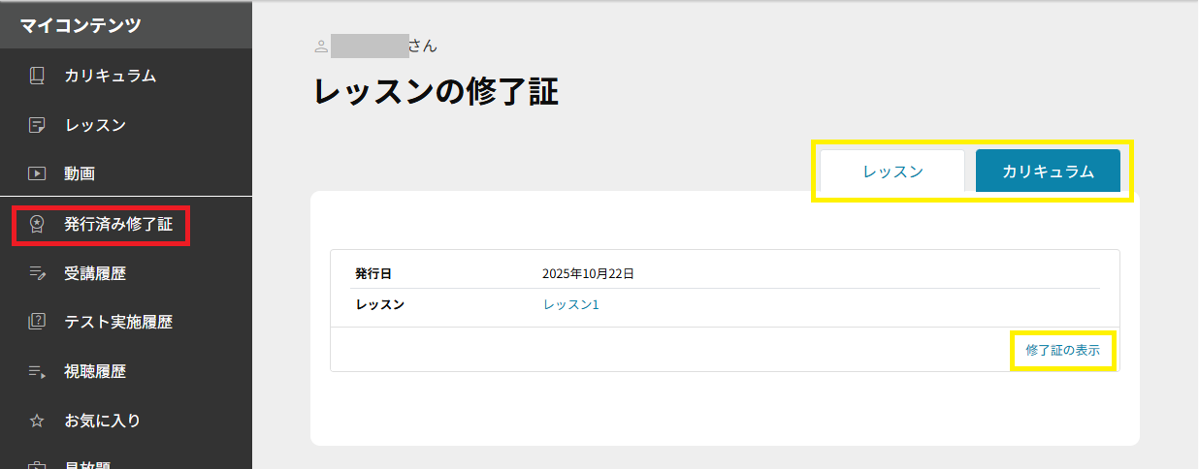The height and width of the screenshot is (469, 1199).
Task: Click the question-mark icon beside テスト実施履歴
Action: [37, 322]
